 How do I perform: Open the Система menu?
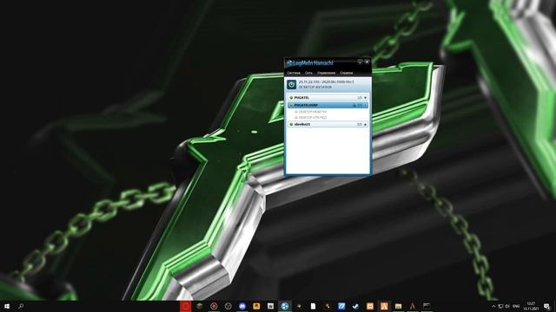[x=294, y=73]
